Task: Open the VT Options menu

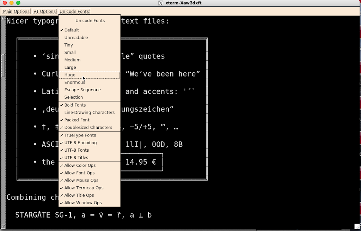Action: pyautogui.click(x=44, y=11)
